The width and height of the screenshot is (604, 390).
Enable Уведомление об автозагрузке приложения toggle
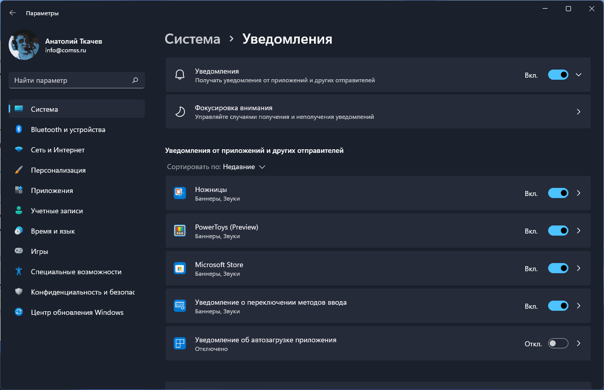[558, 343]
